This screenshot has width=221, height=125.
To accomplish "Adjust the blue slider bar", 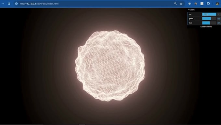I will point(209,23).
